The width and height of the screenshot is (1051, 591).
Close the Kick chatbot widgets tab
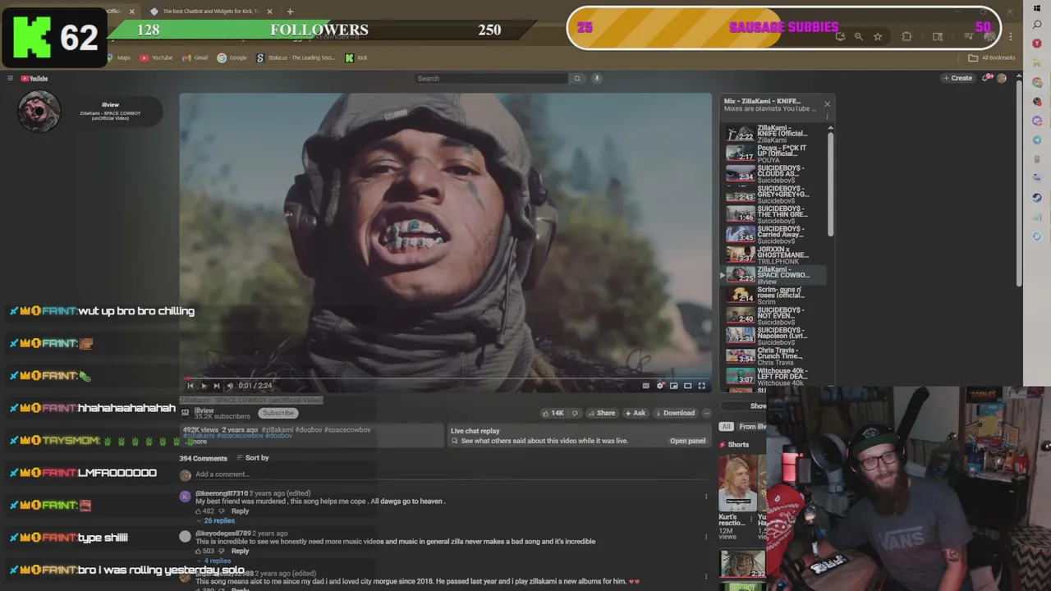tap(269, 11)
